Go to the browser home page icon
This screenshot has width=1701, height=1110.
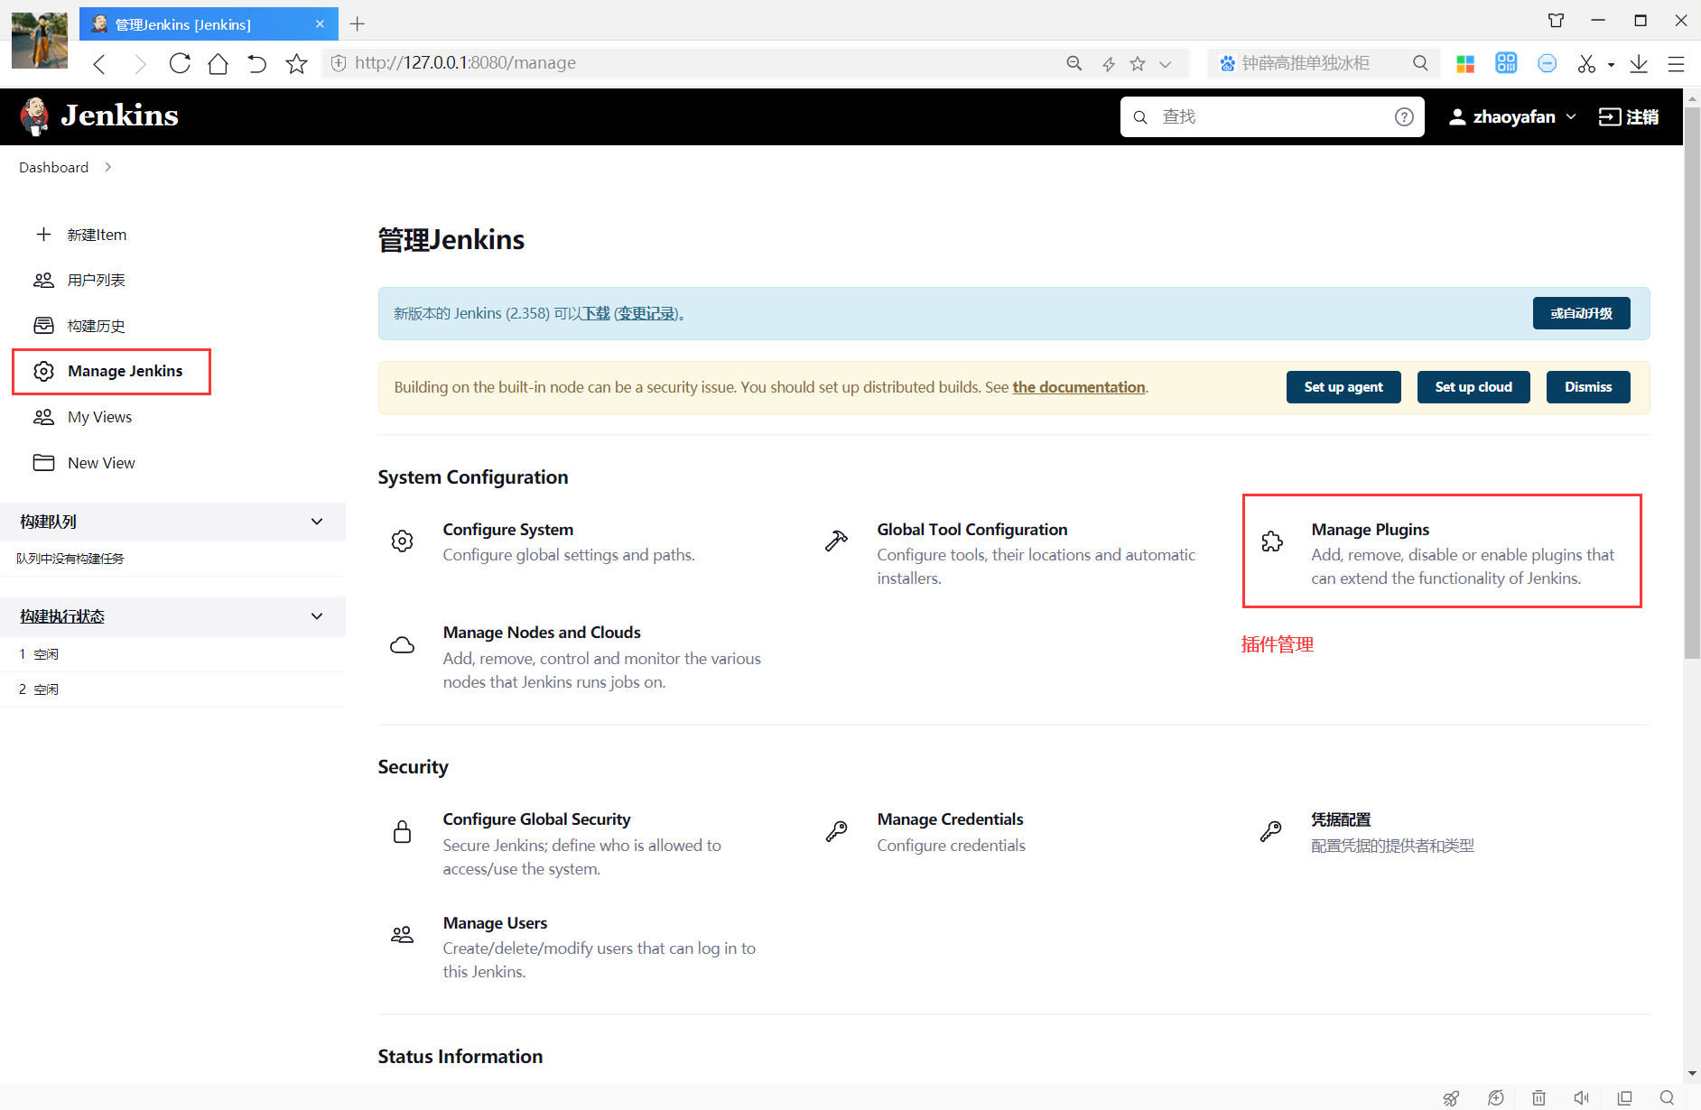218,63
